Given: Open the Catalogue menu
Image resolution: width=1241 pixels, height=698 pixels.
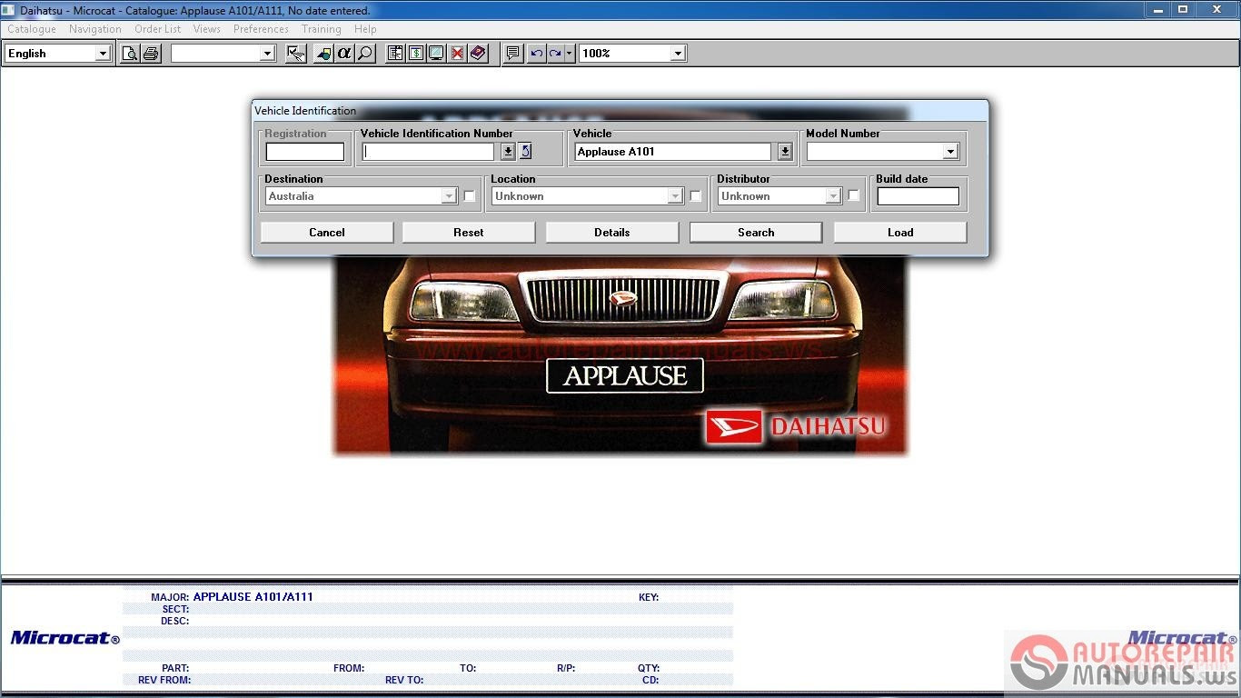Looking at the screenshot, I should [32, 29].
